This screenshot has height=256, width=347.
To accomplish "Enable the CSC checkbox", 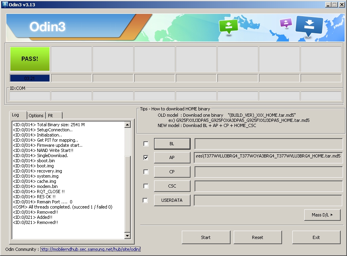I will click(x=146, y=186).
